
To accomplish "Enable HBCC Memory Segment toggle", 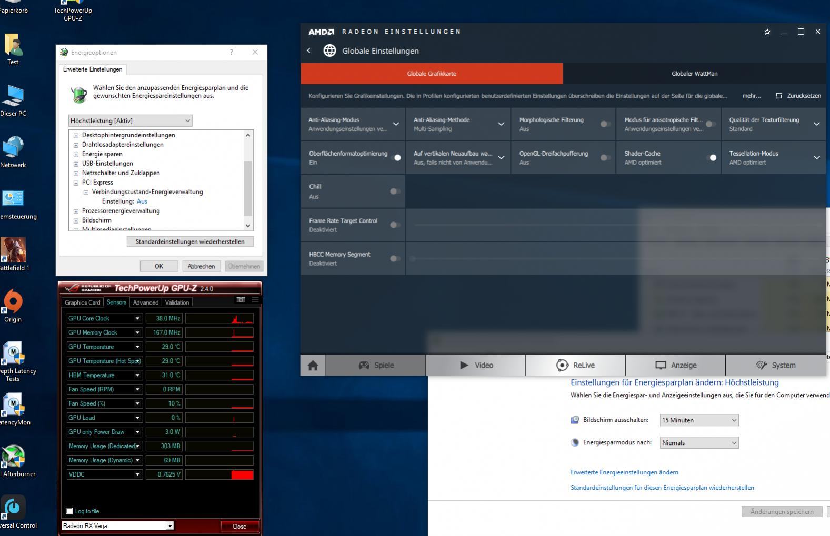I will click(395, 259).
